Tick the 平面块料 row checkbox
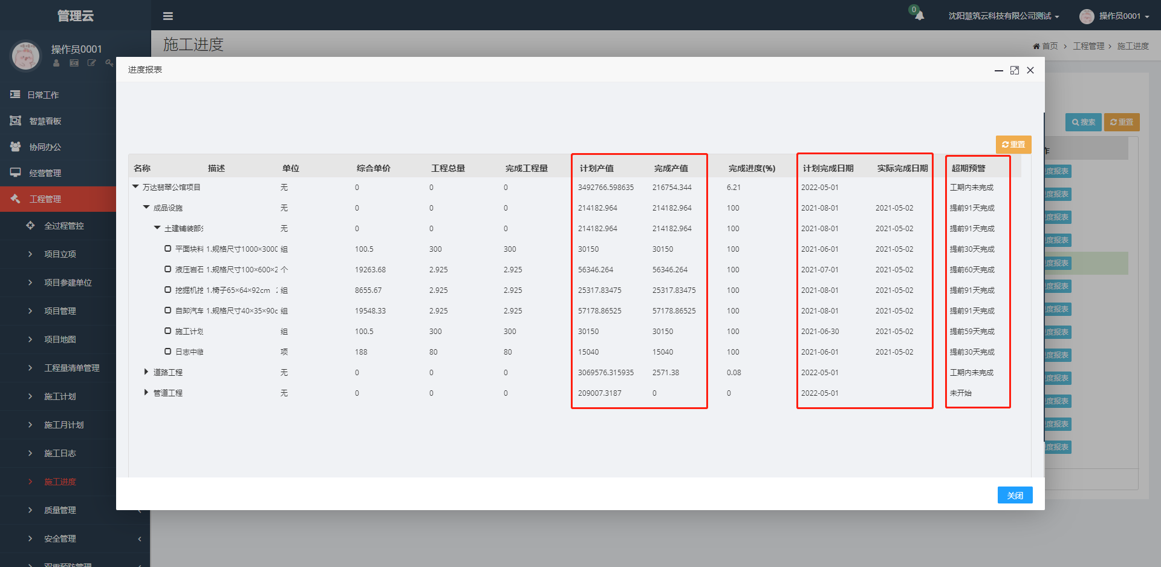 point(167,249)
